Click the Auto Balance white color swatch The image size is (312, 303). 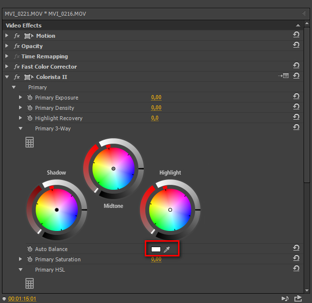(156, 250)
